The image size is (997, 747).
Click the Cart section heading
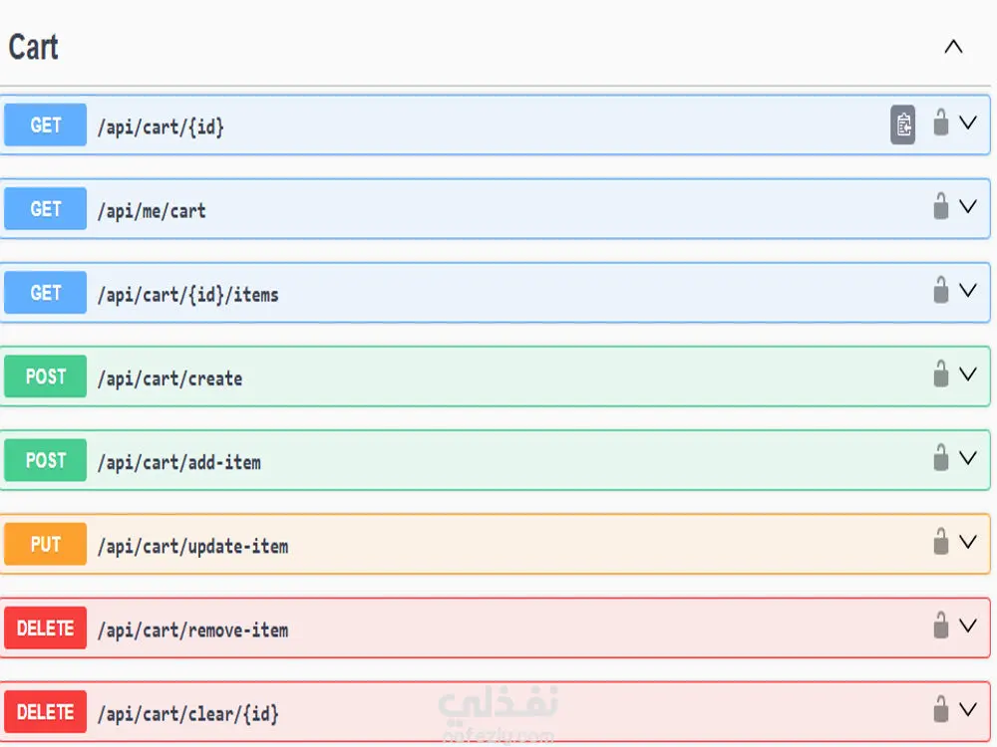pyautogui.click(x=34, y=47)
